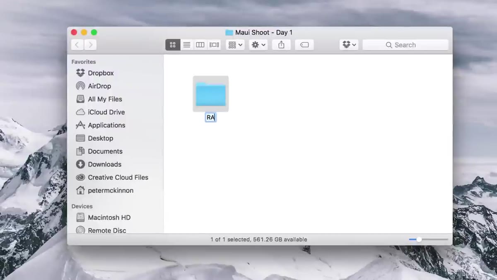This screenshot has width=497, height=280.
Task: Switch to icon view
Action: tap(173, 45)
